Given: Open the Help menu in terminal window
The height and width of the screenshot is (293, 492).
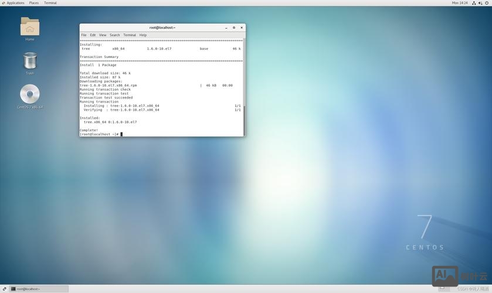Looking at the screenshot, I should coord(143,35).
